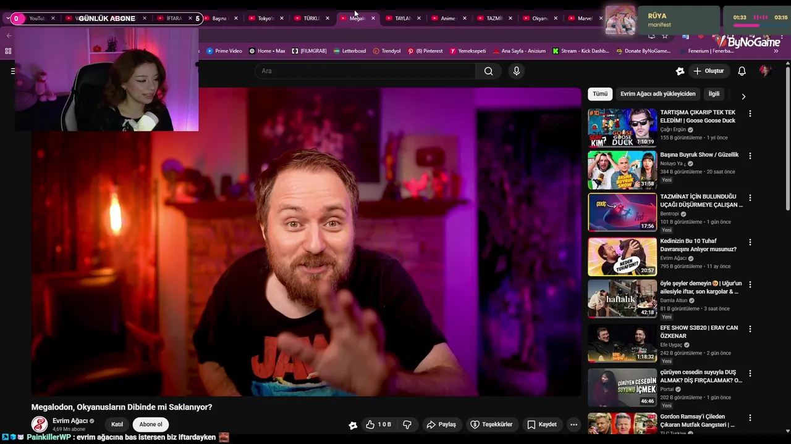791x444 pixels.
Task: Open YouTube notifications bell
Action: [x=742, y=71]
